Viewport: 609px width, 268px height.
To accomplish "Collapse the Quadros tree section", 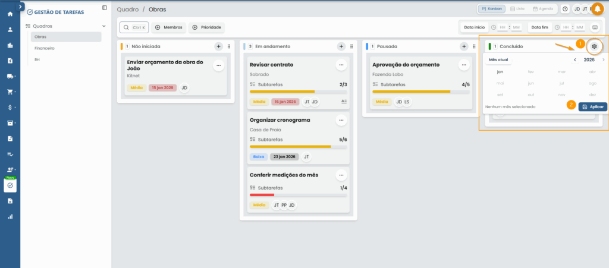I will (x=104, y=26).
